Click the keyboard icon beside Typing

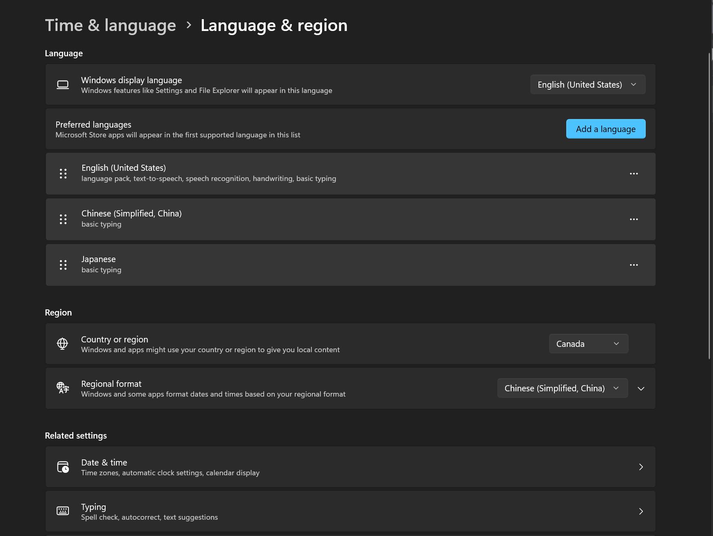tap(63, 511)
